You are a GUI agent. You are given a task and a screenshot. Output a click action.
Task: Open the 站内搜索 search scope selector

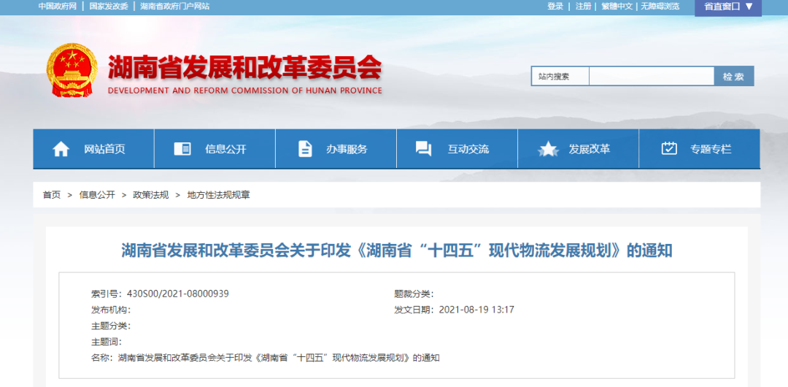point(560,77)
